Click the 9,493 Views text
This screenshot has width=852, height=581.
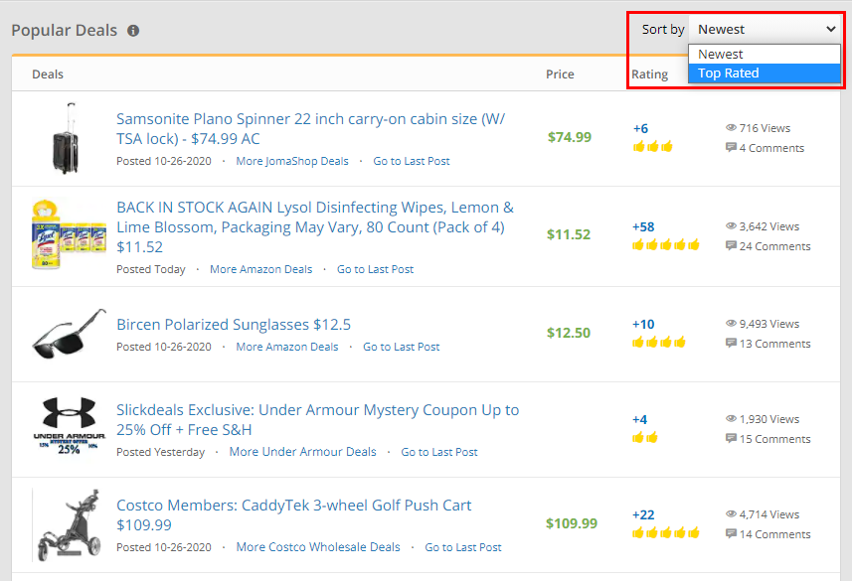(768, 324)
